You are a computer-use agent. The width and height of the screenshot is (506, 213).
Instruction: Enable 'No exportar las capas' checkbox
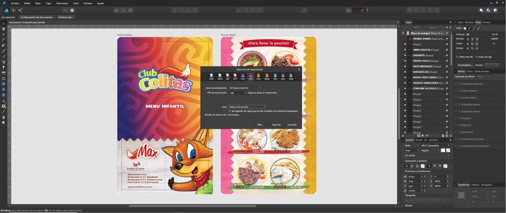[230, 111]
